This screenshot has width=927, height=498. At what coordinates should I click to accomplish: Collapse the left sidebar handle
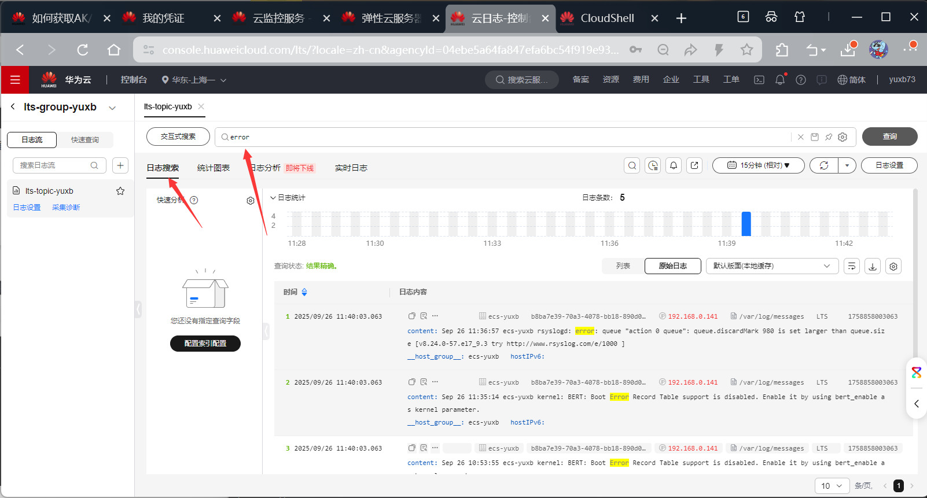pos(138,309)
